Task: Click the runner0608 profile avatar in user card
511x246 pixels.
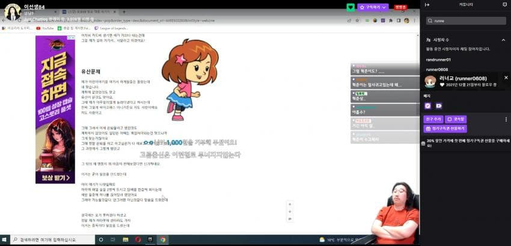Action: (430, 82)
